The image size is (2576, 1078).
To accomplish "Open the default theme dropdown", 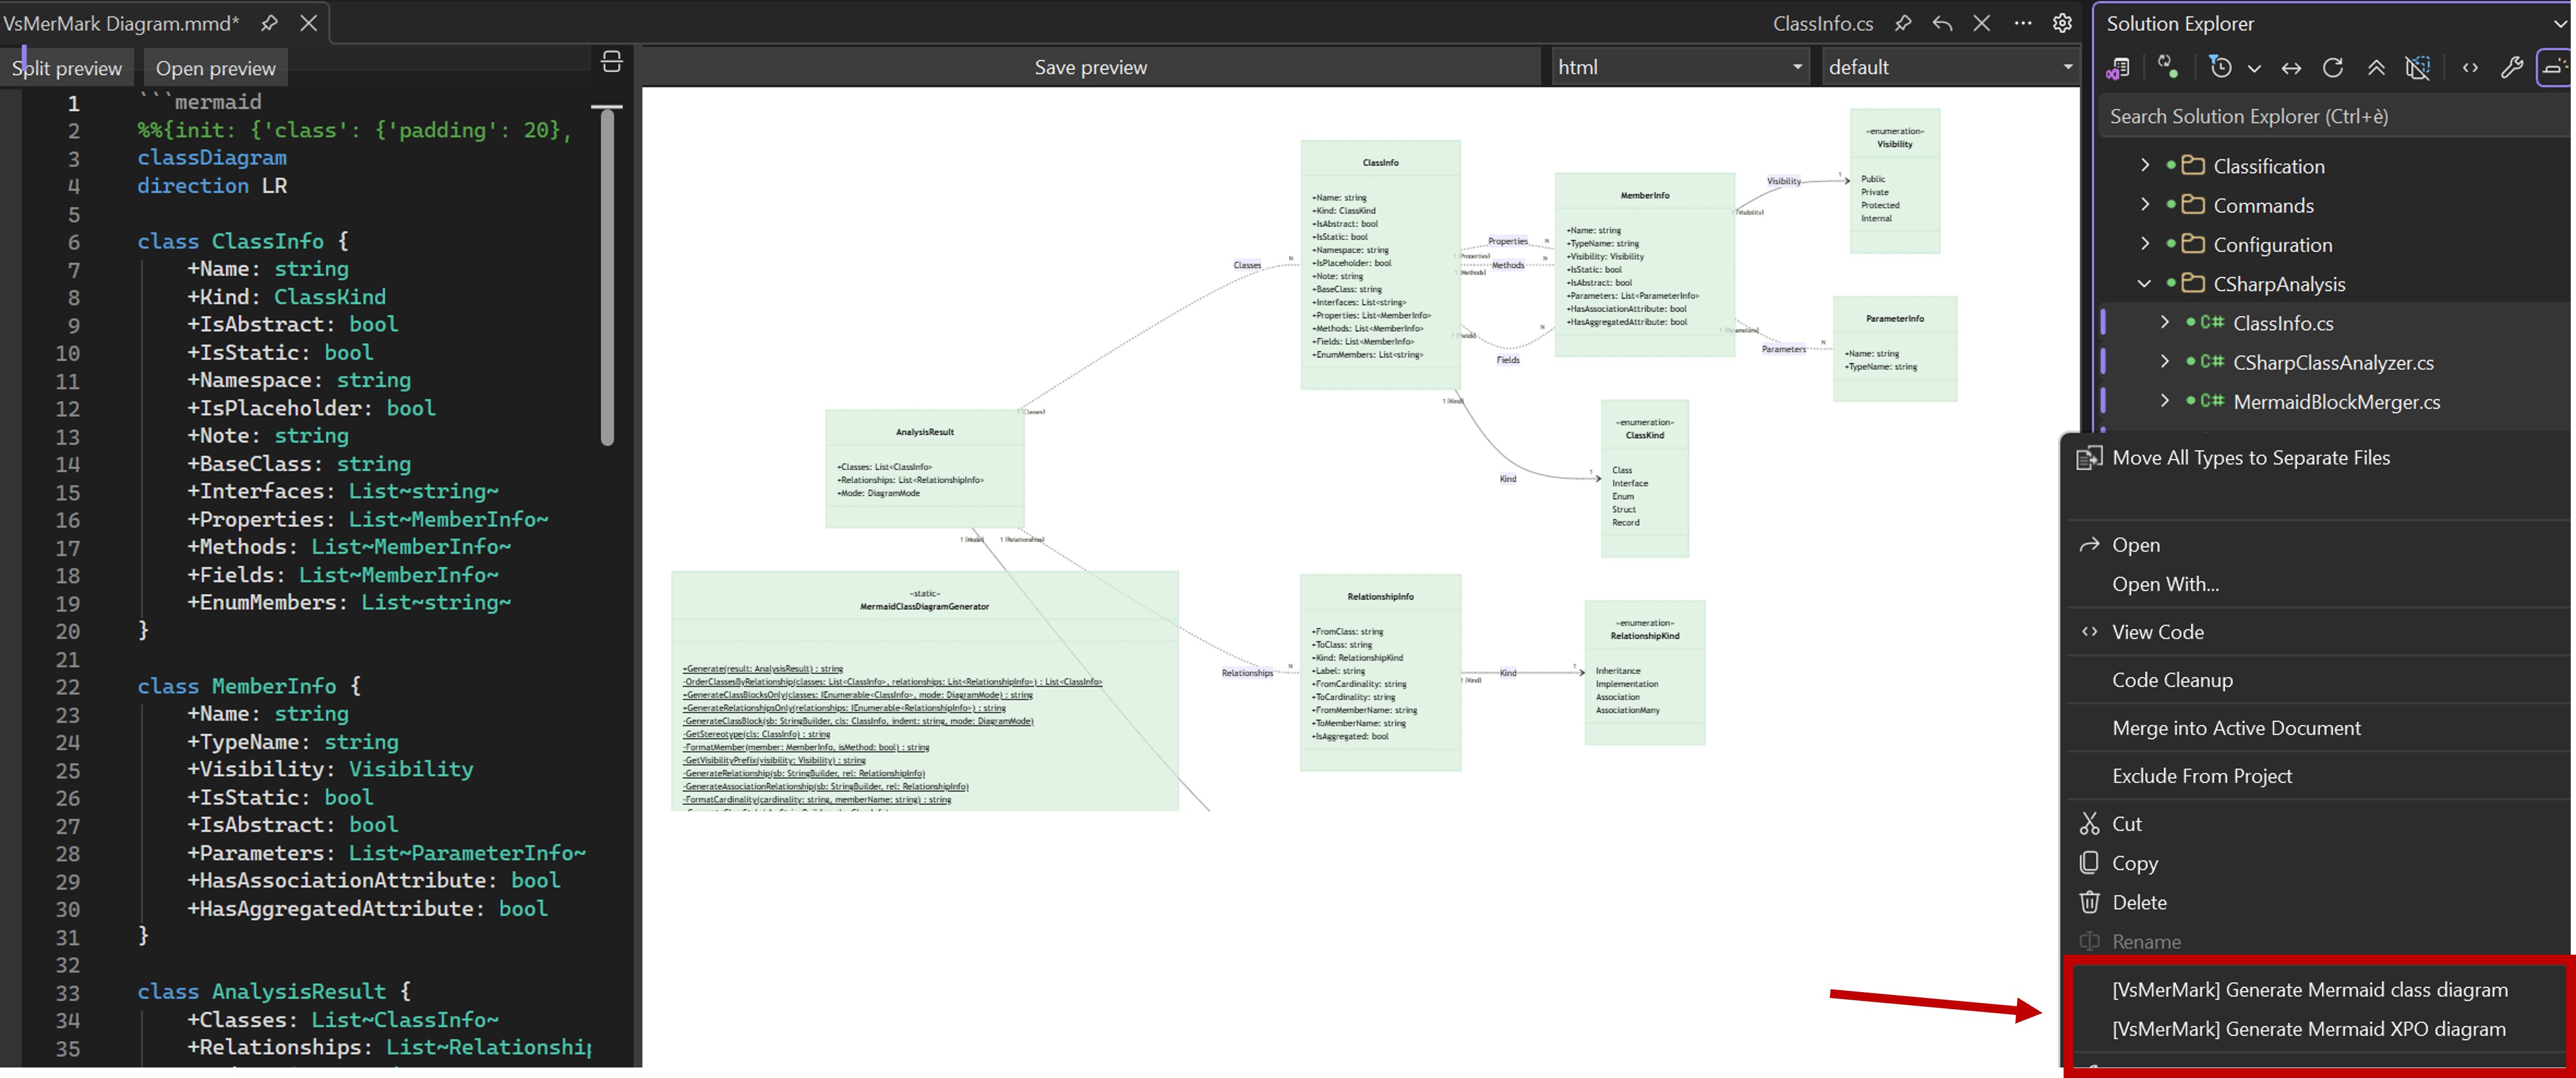I will [1949, 67].
